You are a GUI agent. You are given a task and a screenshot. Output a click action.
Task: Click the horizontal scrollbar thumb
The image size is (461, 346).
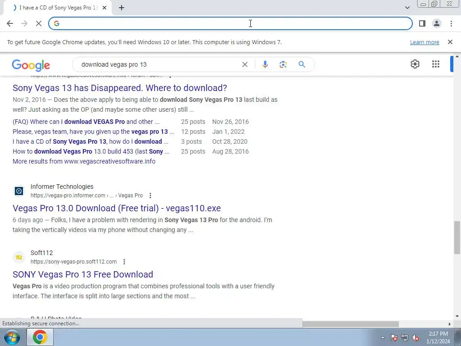click(x=350, y=324)
